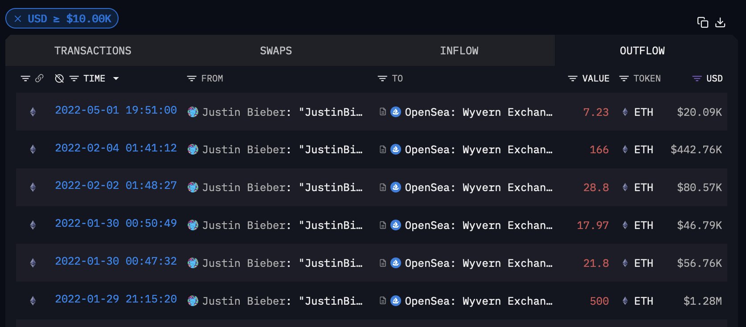Switch to the INFLOW tab
Screen dimensions: 746x327
click(460, 50)
